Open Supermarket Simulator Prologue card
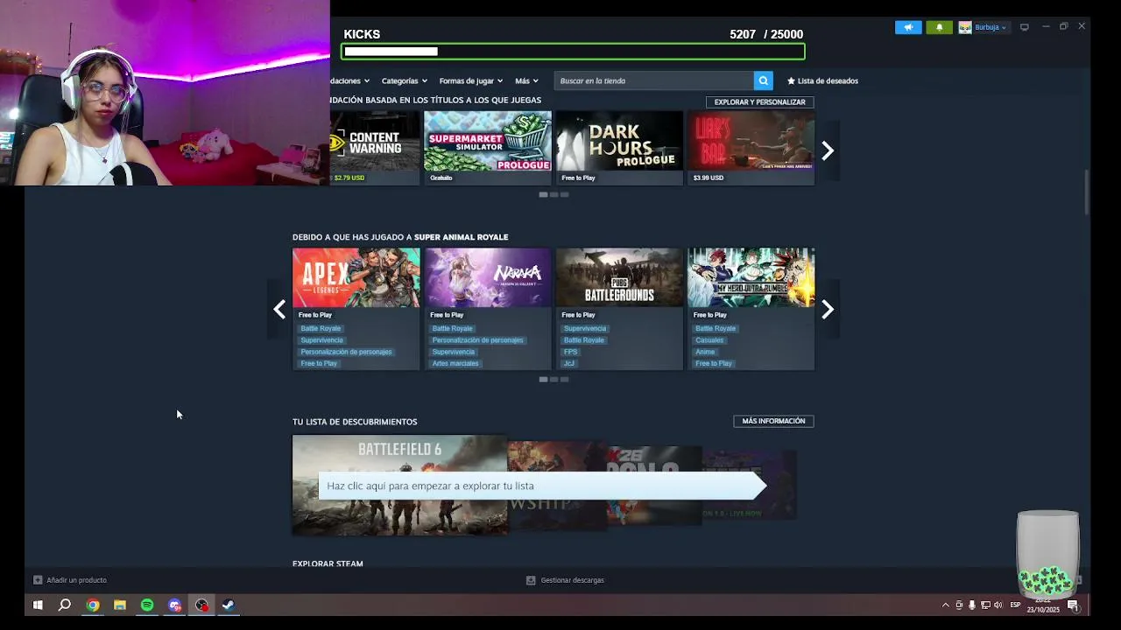1121x630 pixels. (x=488, y=148)
